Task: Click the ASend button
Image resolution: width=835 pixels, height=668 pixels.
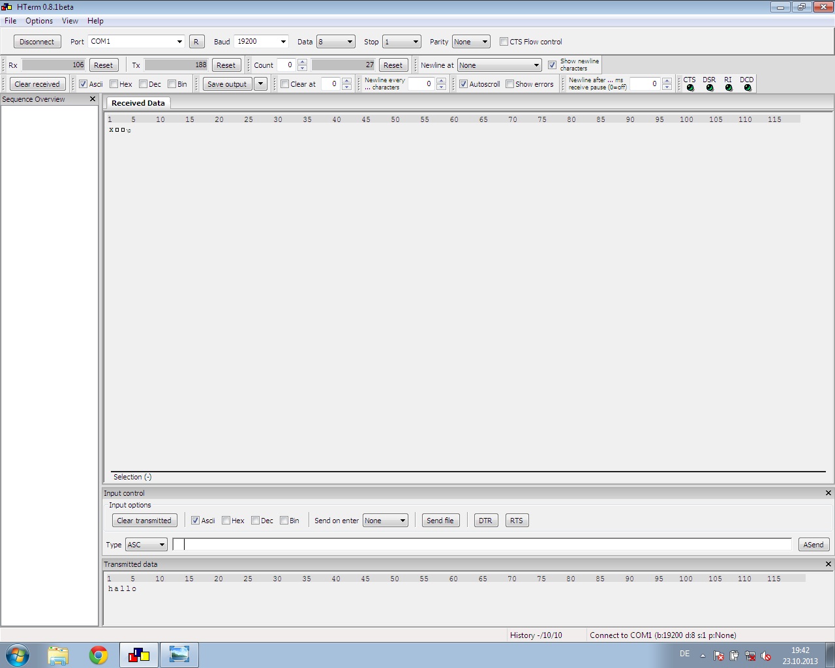Action: (813, 545)
